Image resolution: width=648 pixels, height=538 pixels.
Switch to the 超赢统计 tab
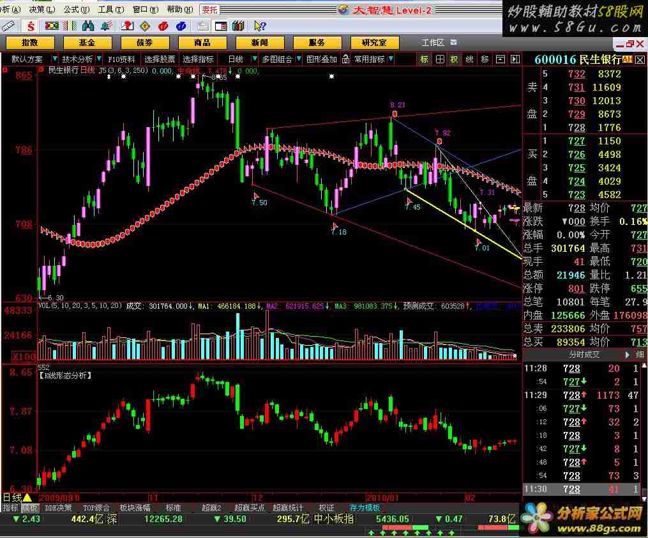[x=288, y=507]
